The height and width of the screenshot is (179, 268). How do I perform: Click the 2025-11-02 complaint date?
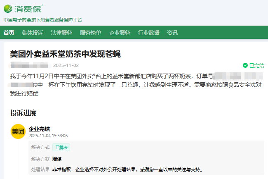click(66, 65)
